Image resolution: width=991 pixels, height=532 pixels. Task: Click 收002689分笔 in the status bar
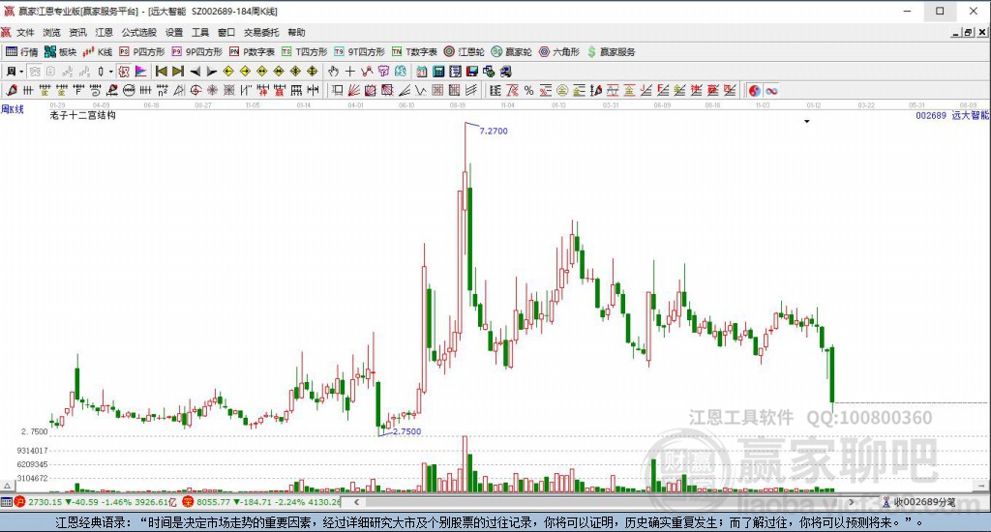[x=924, y=502]
